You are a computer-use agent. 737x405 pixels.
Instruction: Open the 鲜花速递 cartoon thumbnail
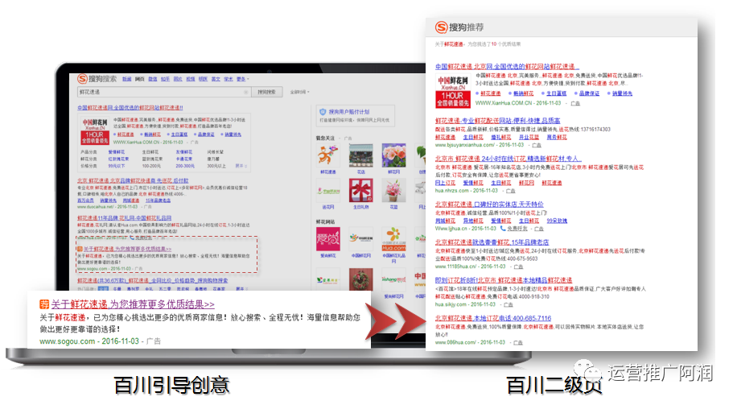[327, 155]
